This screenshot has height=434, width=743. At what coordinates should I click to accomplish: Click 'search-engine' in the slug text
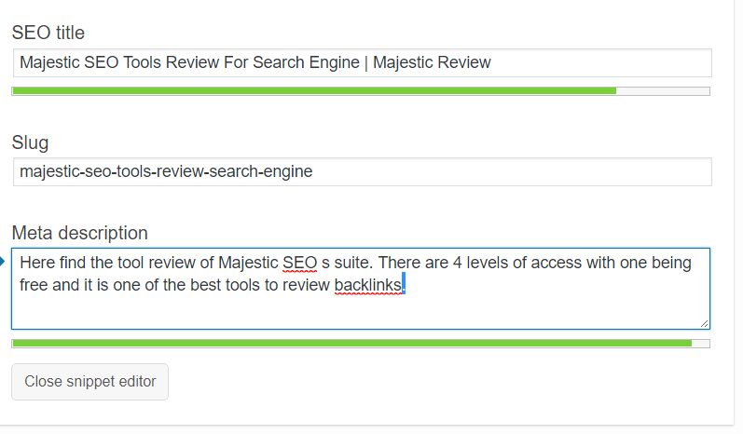click(x=261, y=171)
